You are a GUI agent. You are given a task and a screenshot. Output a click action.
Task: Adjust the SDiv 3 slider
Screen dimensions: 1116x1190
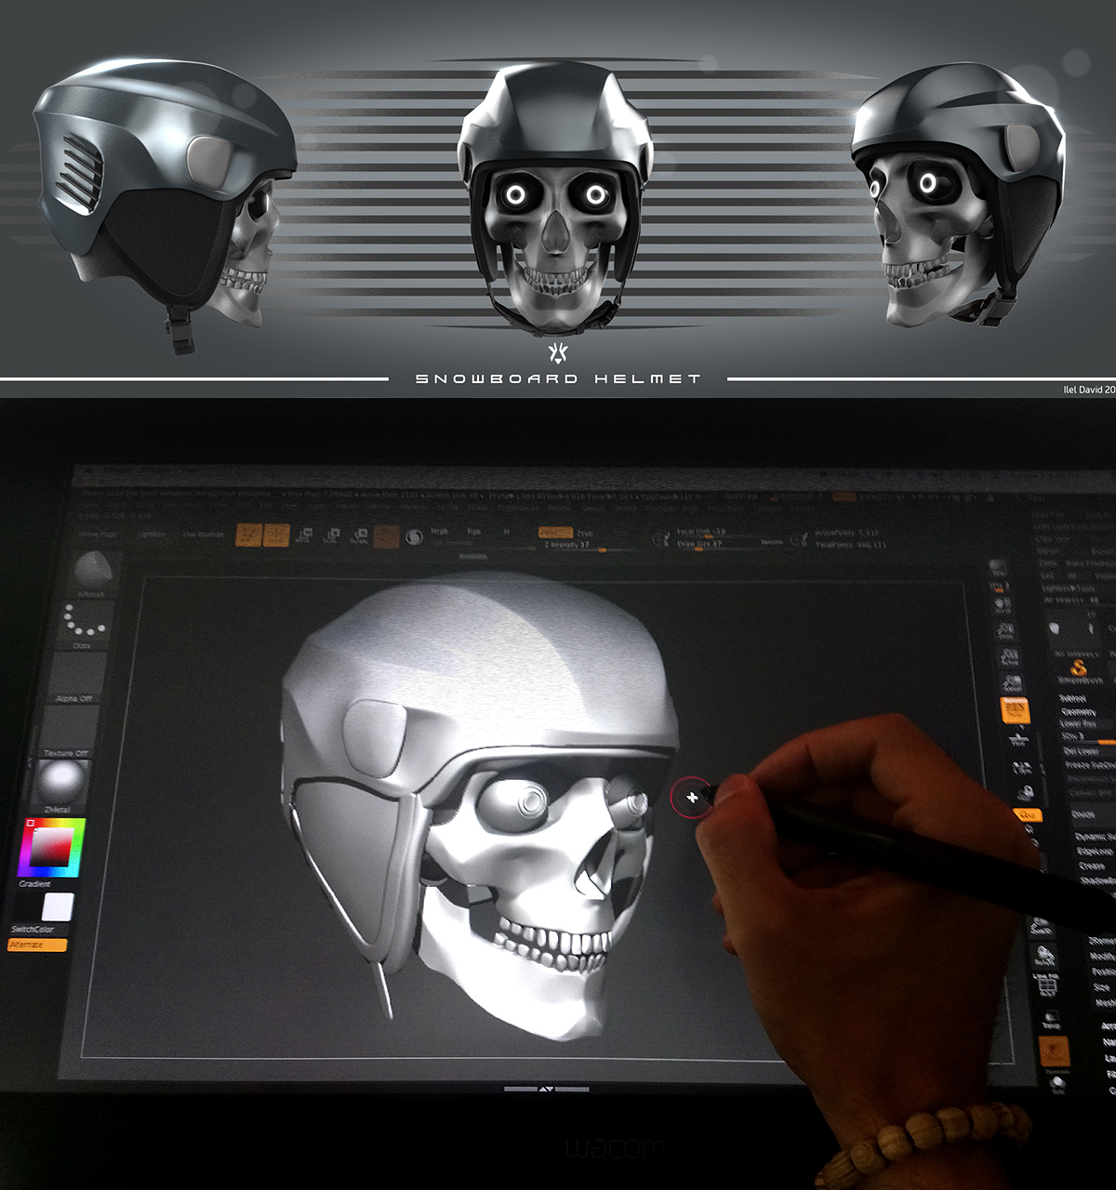pos(1086,736)
